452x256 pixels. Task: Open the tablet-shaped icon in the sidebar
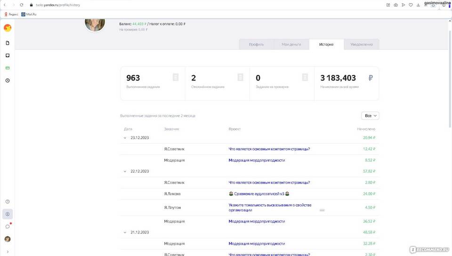pyautogui.click(x=8, y=55)
